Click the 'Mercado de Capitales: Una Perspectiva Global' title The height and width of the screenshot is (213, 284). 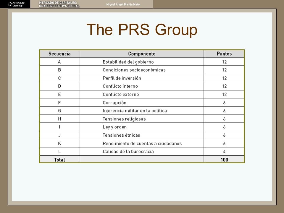click(x=59, y=4)
